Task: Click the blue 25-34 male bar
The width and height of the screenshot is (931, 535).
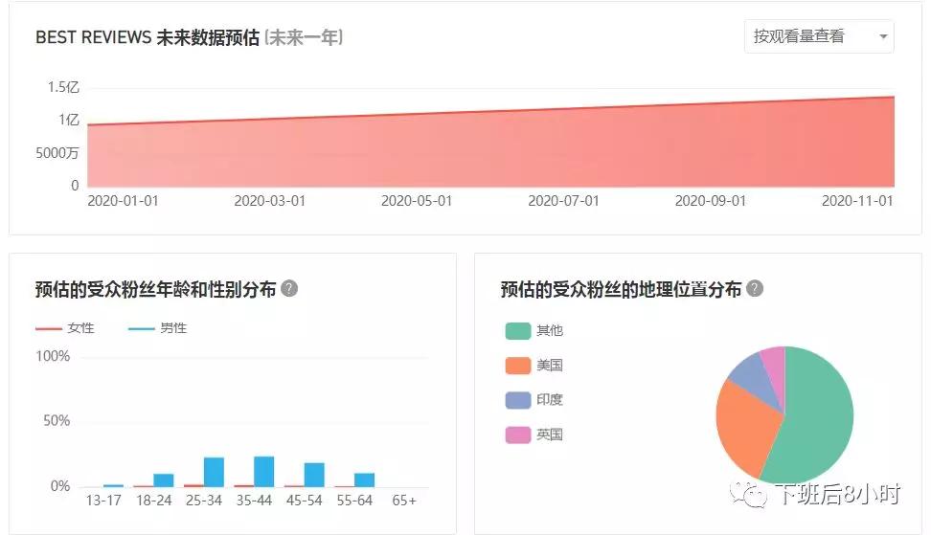Action: click(214, 472)
